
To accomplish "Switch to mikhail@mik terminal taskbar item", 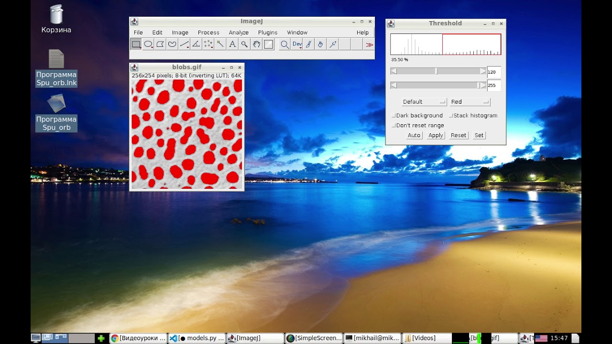I will [372, 338].
